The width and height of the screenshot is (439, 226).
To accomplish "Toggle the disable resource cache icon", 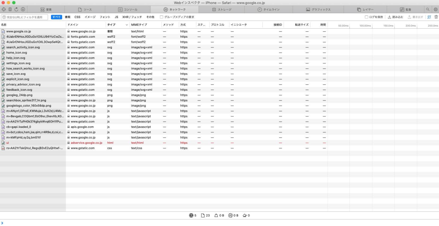I will point(429,17).
